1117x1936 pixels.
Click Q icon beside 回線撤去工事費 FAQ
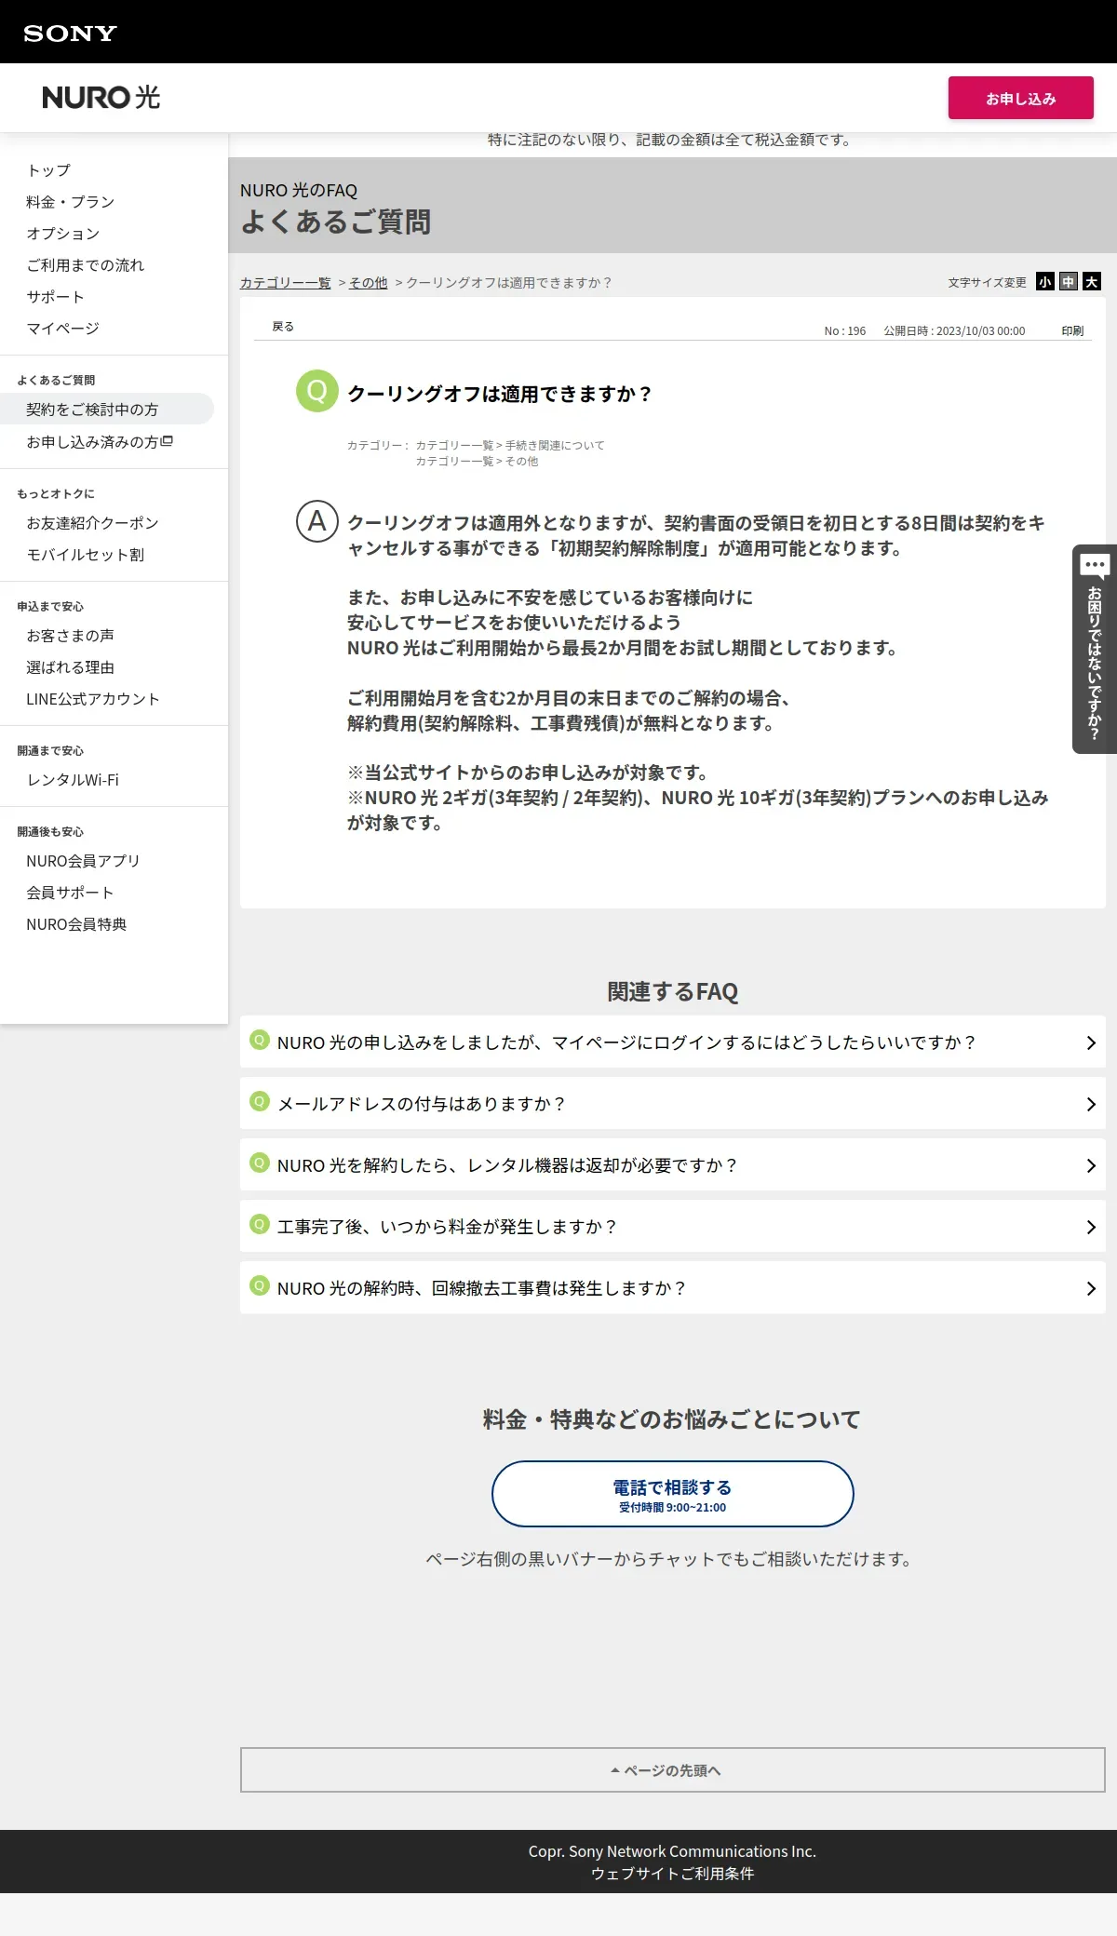click(260, 1285)
